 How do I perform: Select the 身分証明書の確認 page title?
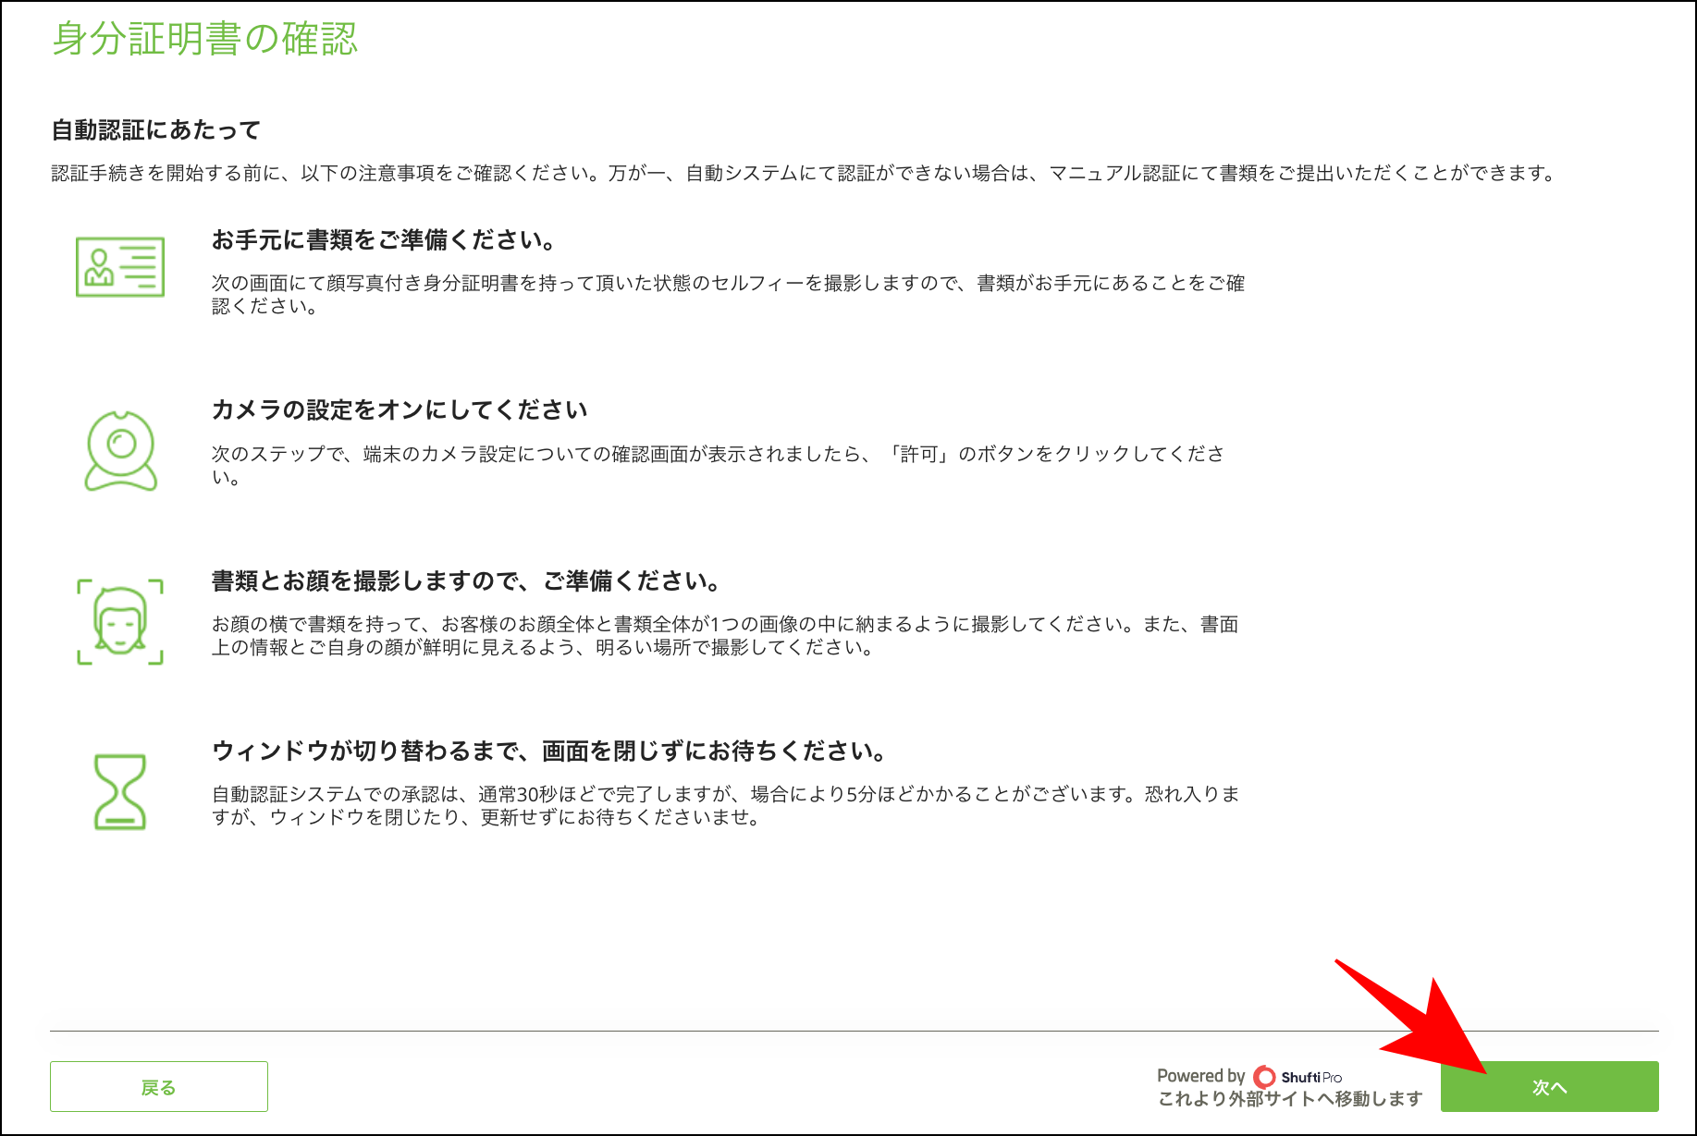205,41
